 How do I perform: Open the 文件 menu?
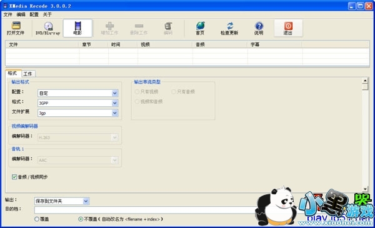click(x=7, y=14)
